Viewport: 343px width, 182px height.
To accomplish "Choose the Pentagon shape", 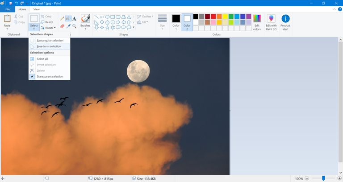I will tap(107, 22).
